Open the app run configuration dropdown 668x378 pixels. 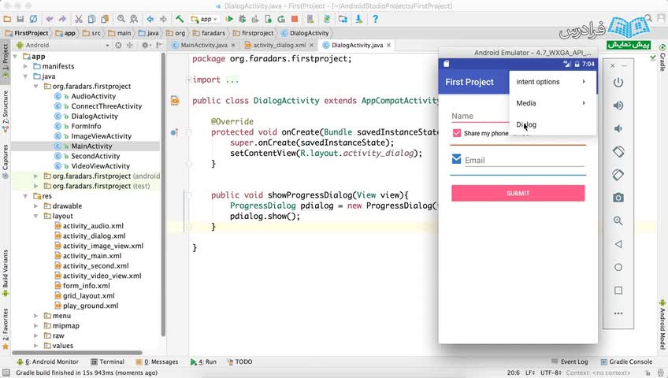click(205, 19)
